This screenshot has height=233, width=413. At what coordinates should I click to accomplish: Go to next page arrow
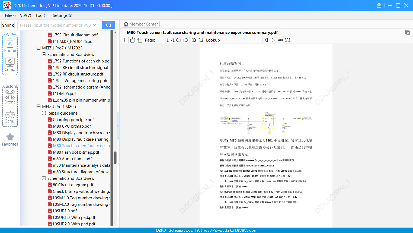tap(185, 40)
